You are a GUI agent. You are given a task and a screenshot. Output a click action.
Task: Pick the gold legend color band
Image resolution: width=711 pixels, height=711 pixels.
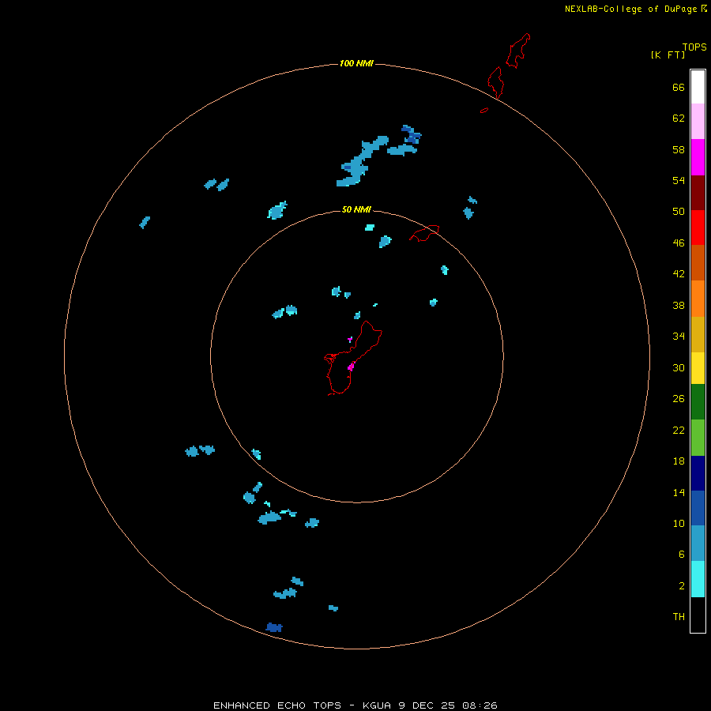point(698,334)
